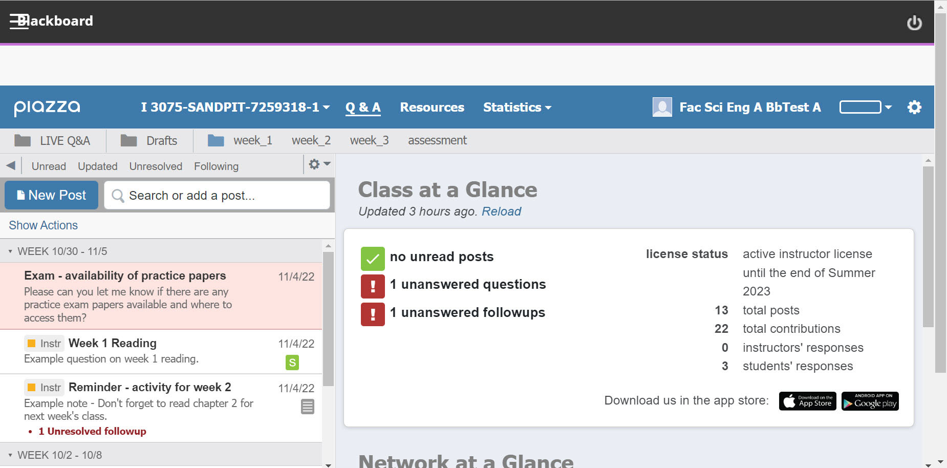Toggle the Unresolved filter
Viewport: 947px width, 468px height.
(x=155, y=166)
